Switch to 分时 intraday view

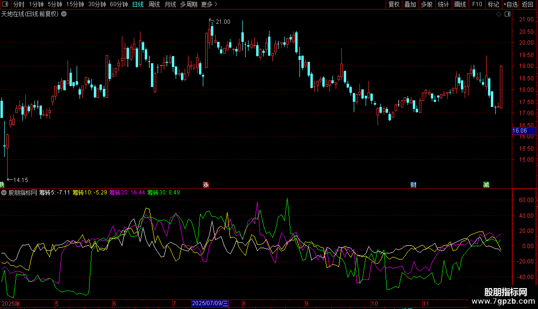(x=19, y=4)
